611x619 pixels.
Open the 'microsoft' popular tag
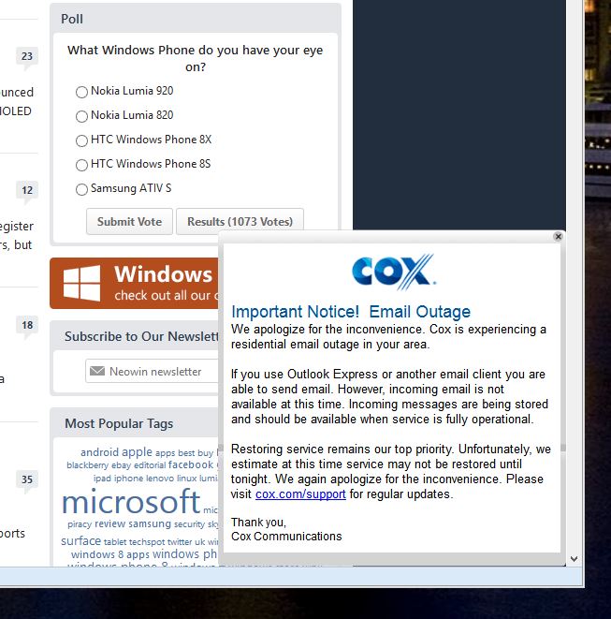(x=131, y=502)
